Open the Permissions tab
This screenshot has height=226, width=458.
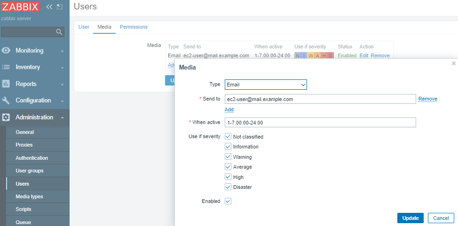coord(134,27)
